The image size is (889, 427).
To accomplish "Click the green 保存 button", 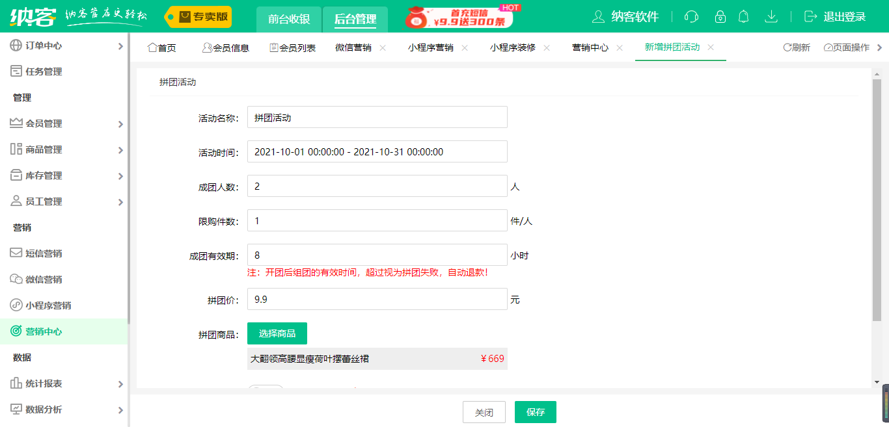I will click(x=535, y=412).
